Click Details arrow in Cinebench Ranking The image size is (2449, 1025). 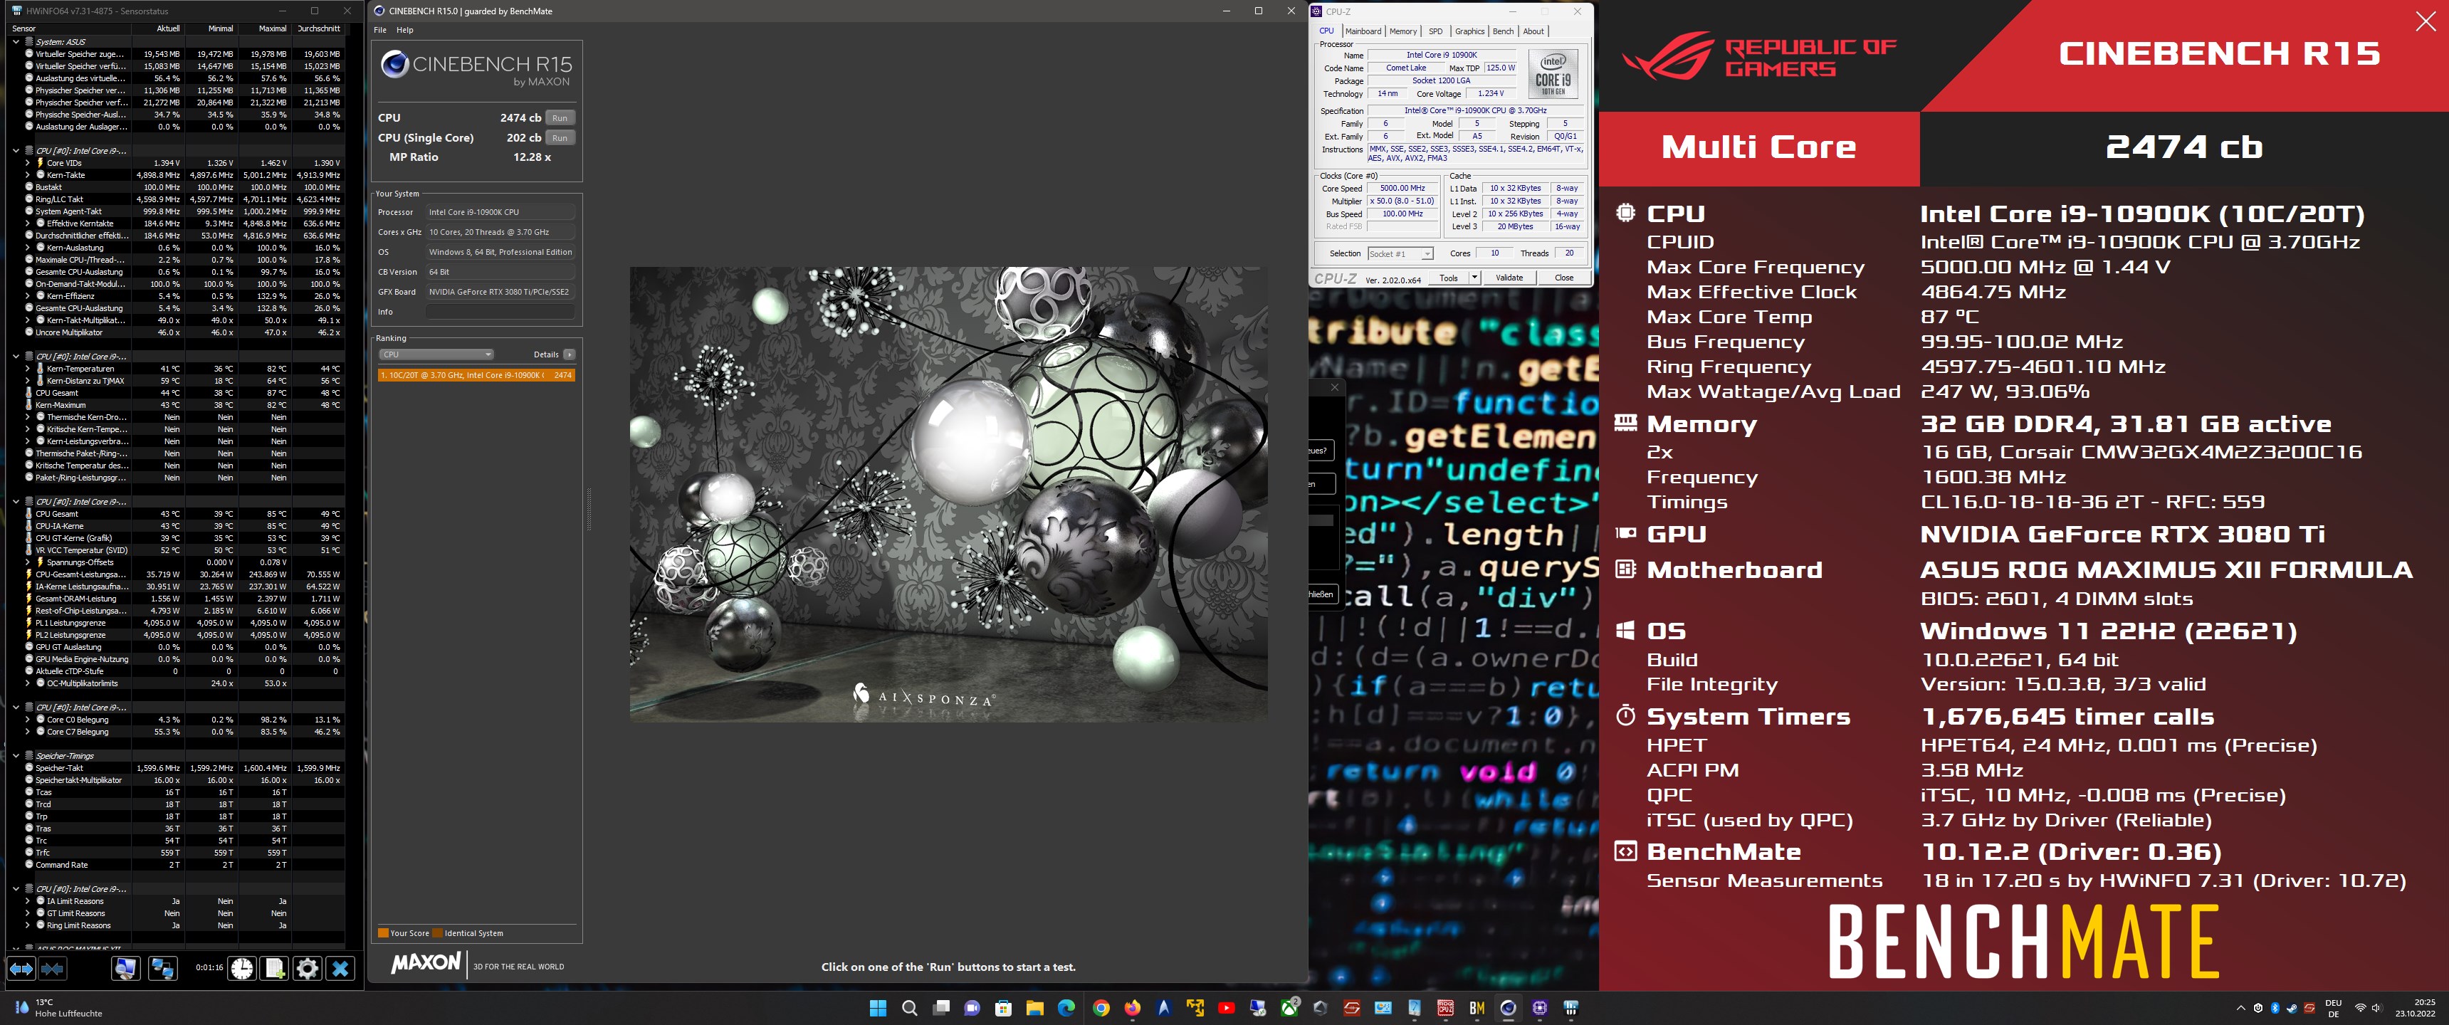click(x=570, y=354)
